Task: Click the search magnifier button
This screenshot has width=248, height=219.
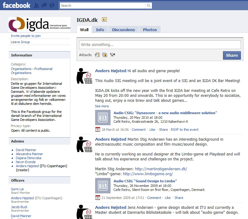Action: coord(149,6)
